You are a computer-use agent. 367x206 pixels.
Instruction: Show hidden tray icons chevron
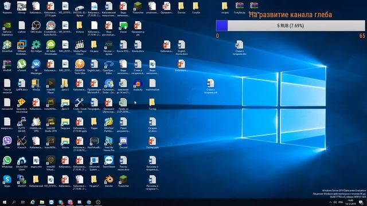pyautogui.click(x=330, y=202)
